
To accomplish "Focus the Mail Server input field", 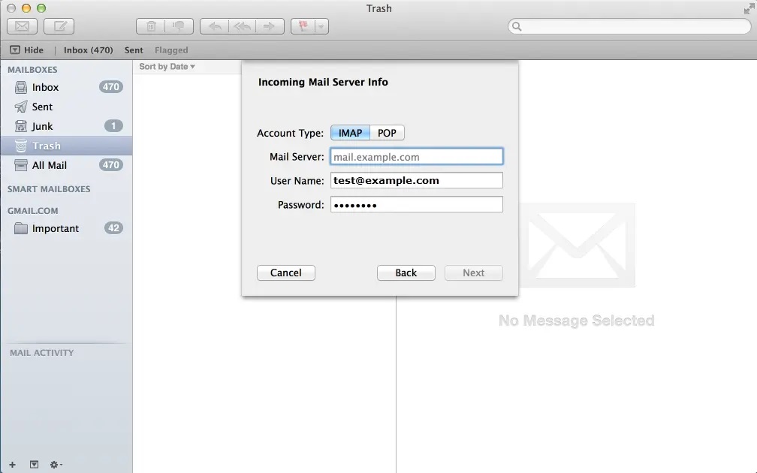I will coord(416,157).
